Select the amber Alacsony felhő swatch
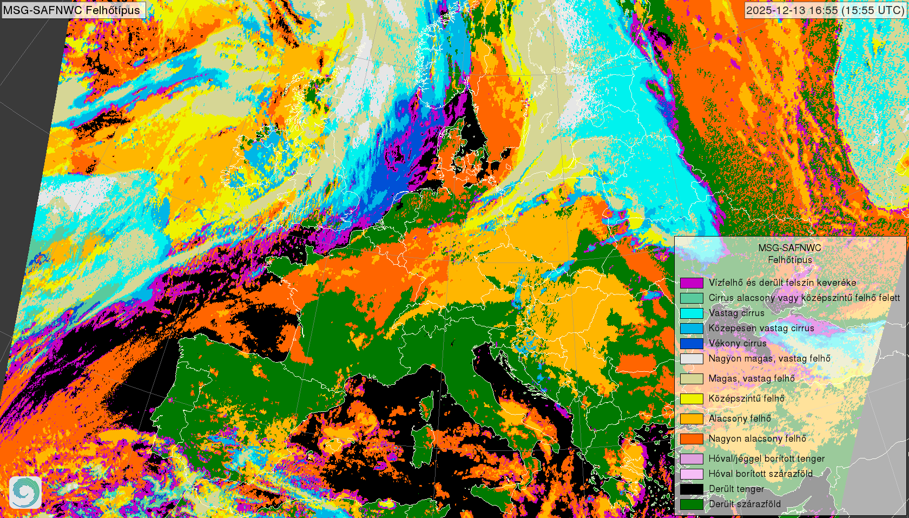Screen dimensions: 909x518 pyautogui.click(x=691, y=418)
